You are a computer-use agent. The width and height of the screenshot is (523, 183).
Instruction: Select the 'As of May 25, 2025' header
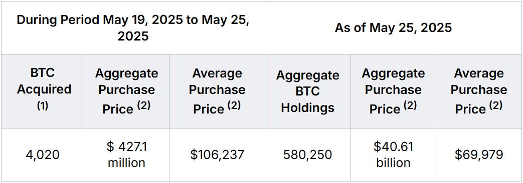point(393,27)
